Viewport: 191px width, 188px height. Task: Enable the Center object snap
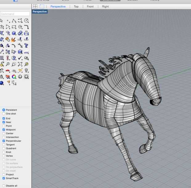(4, 133)
